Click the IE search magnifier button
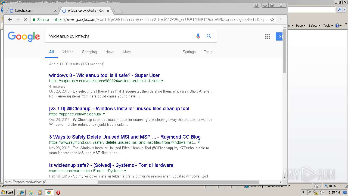Screen dimensions: 348x196 (339, 10)
